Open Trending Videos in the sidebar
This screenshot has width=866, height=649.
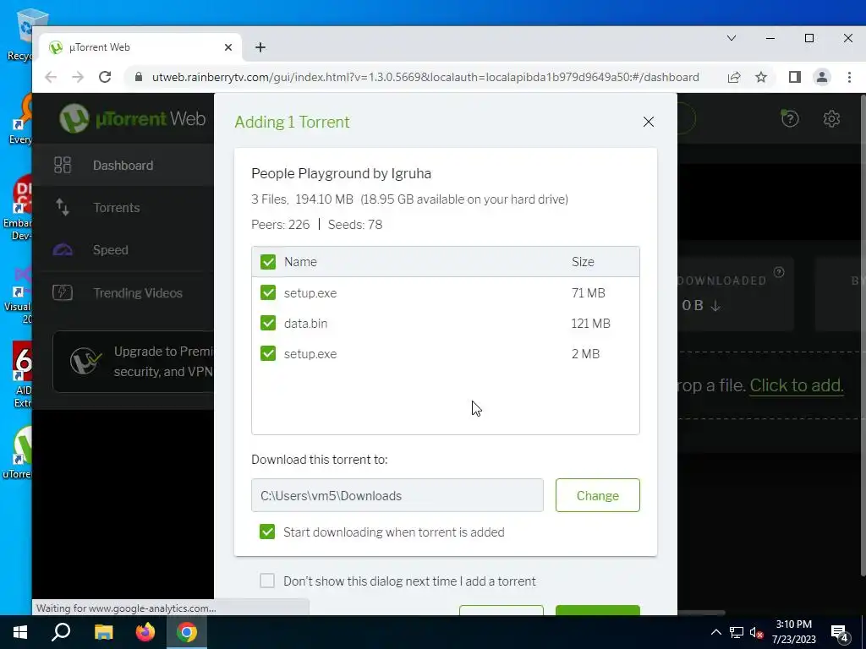123,292
